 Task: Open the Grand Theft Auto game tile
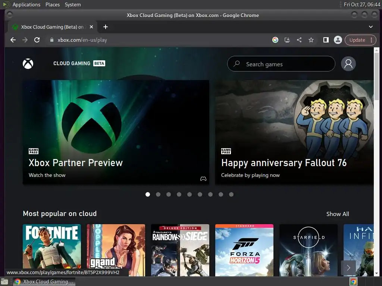pos(116,250)
